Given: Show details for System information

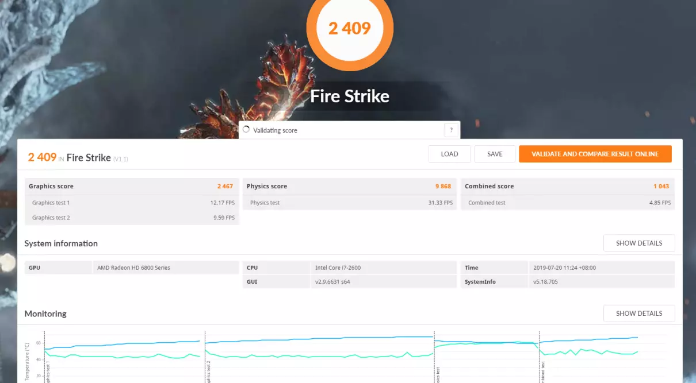Looking at the screenshot, I should (x=639, y=243).
